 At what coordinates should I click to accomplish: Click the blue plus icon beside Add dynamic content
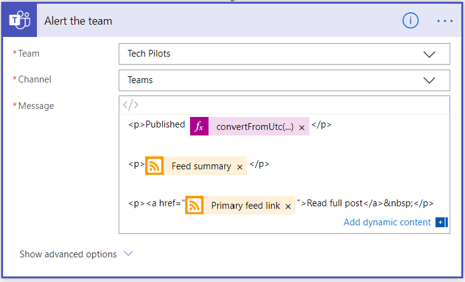click(x=440, y=222)
